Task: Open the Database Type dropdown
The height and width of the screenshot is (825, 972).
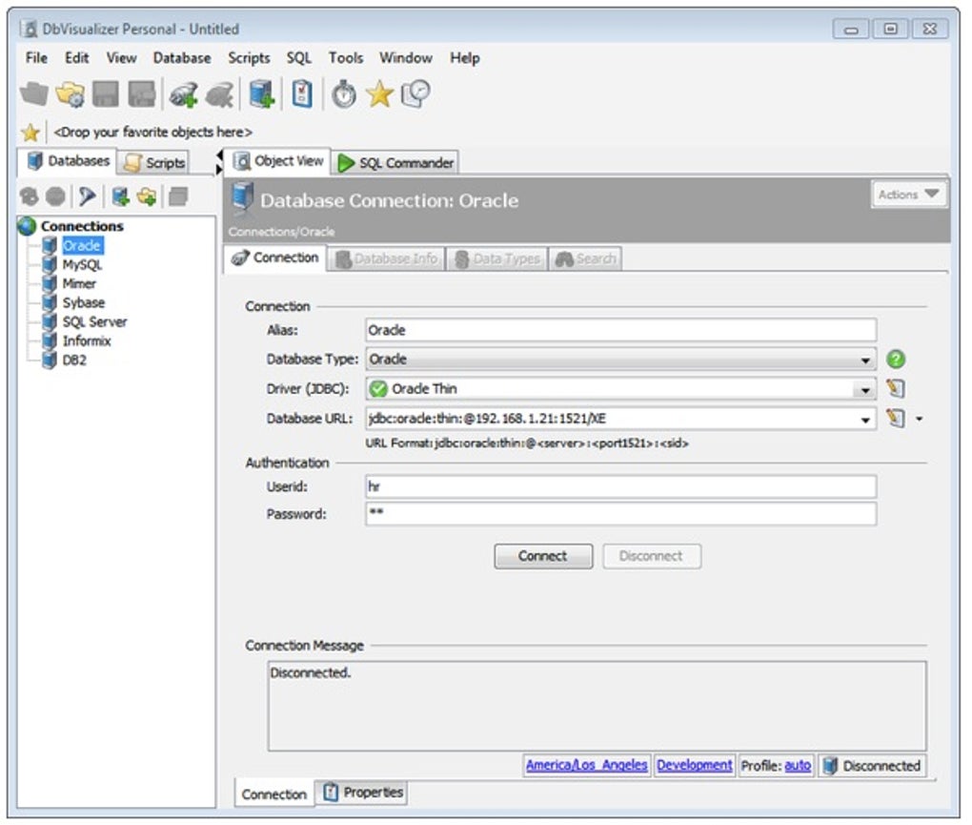Action: click(x=865, y=360)
